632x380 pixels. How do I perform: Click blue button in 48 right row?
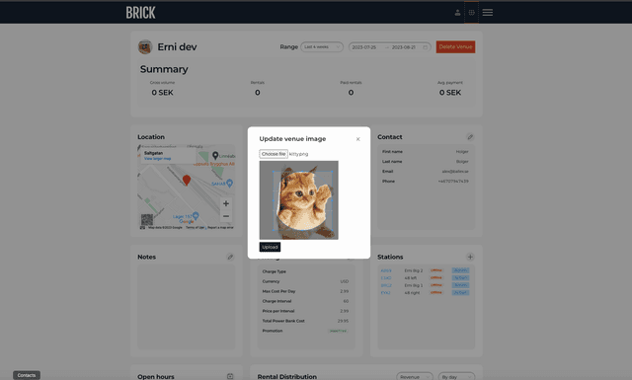[460, 292]
